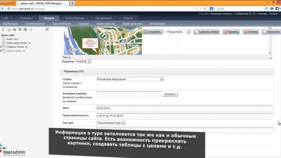The height and width of the screenshot is (158, 281).
Task: Click the Продолжительность duration field
Action: tap(184, 116)
